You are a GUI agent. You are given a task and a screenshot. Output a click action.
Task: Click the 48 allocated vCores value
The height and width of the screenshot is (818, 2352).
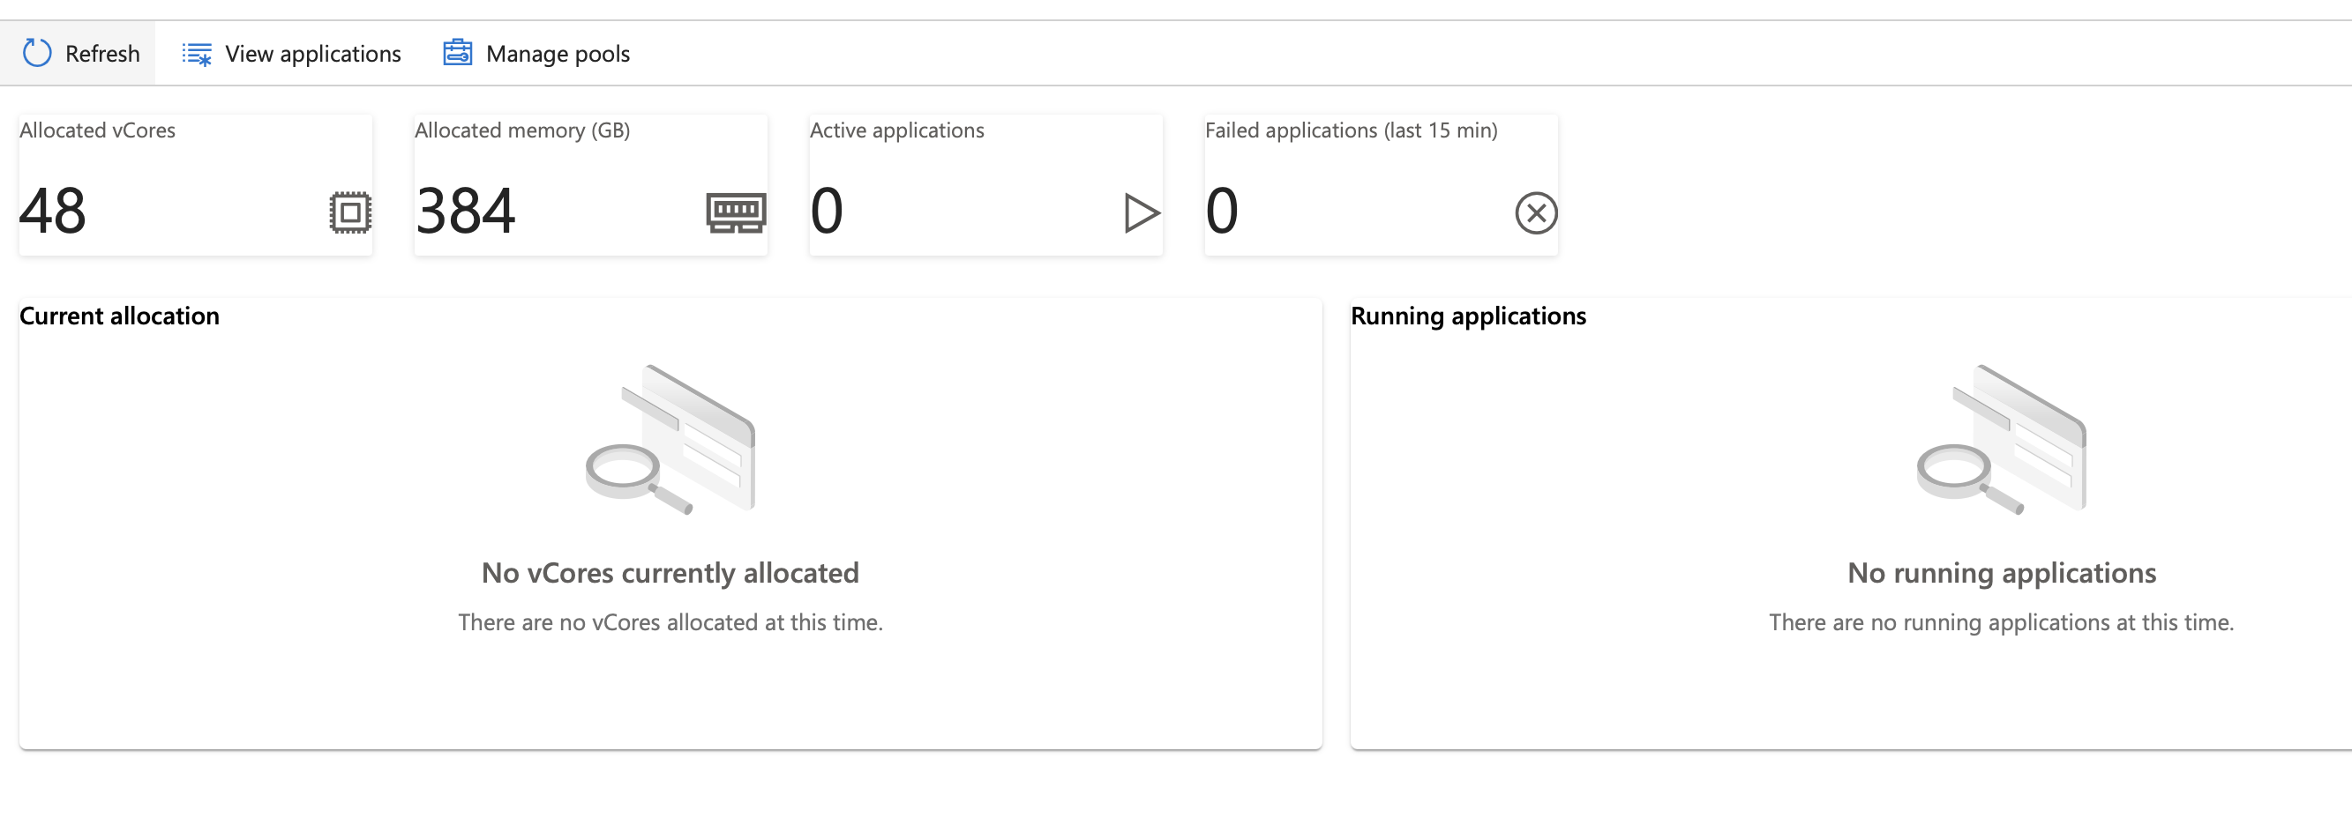[x=55, y=213]
